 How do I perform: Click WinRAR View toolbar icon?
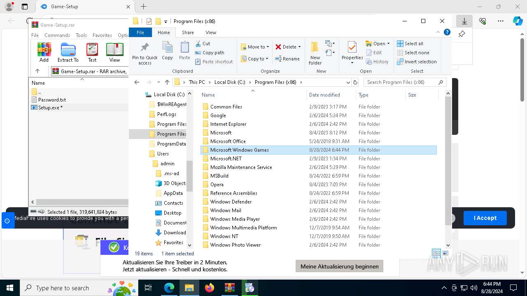pos(114,52)
